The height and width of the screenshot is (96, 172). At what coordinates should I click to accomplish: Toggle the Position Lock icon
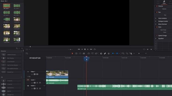point(109,53)
